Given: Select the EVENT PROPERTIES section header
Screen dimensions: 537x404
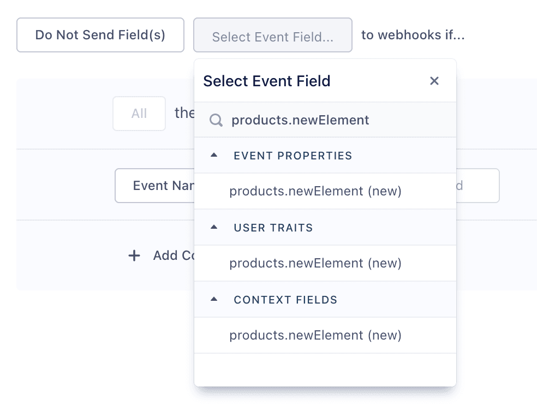Looking at the screenshot, I should tap(293, 156).
